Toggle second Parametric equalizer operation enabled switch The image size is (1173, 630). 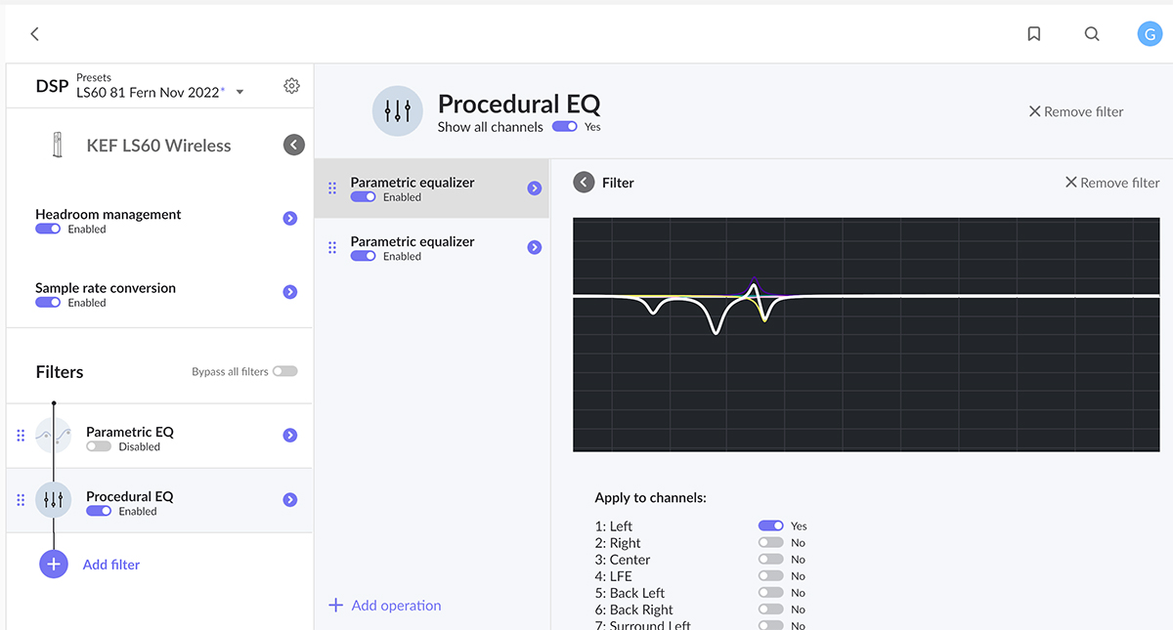pyautogui.click(x=364, y=256)
